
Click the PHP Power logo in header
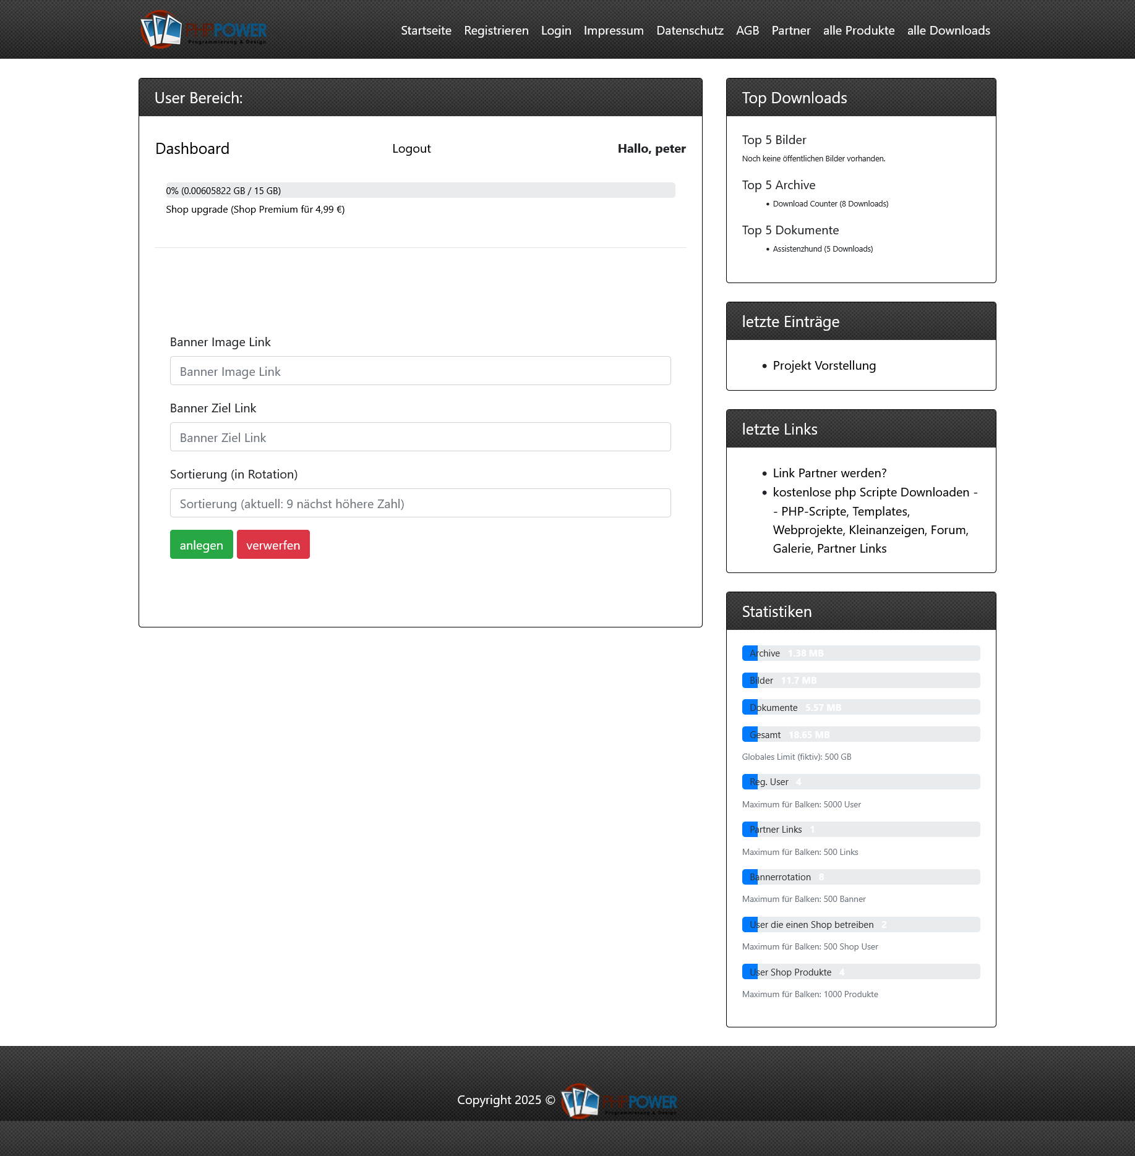tap(203, 30)
